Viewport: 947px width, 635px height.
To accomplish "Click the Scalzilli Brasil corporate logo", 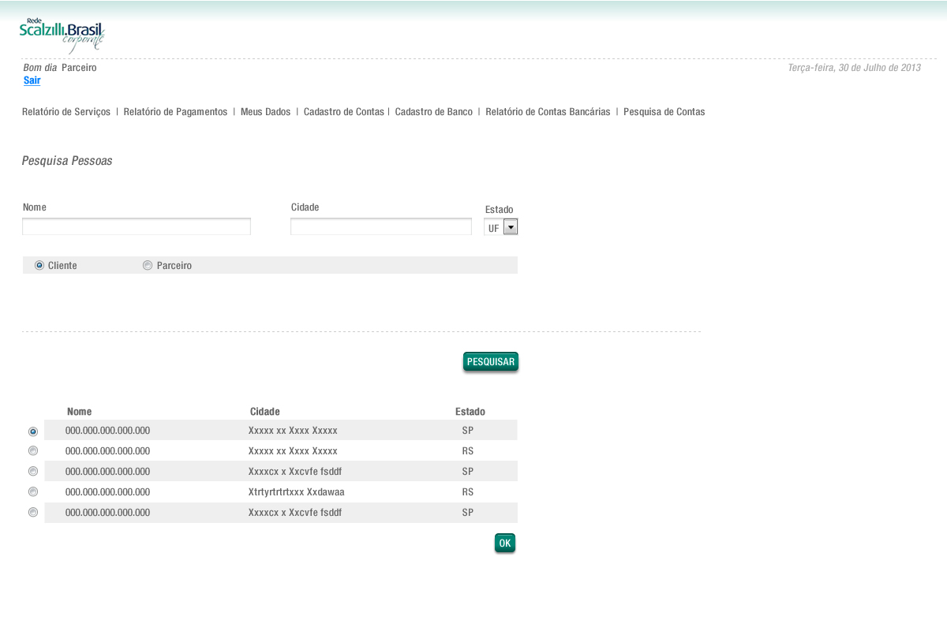I will (62, 35).
